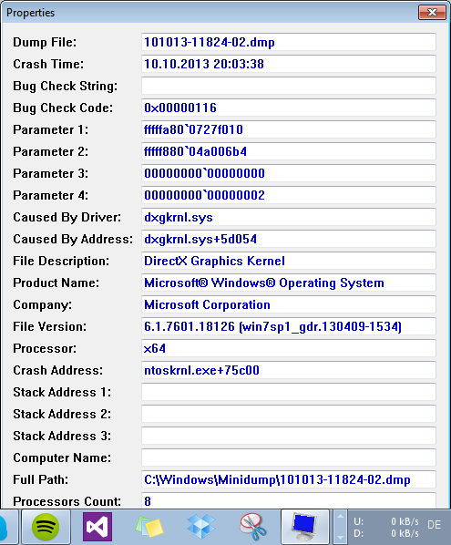The image size is (451, 545).
Task: Click the Parameter 2 value field
Action: 289,151
